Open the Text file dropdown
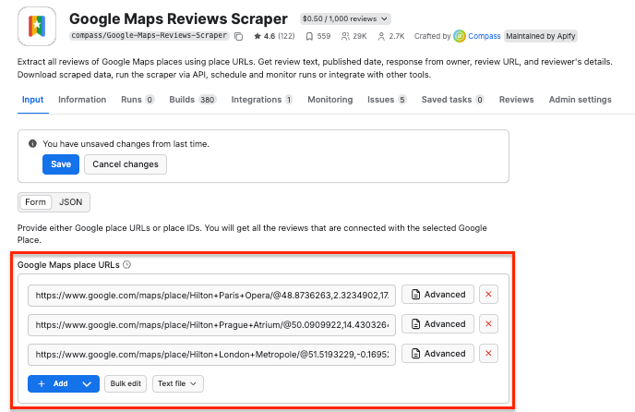 [178, 383]
